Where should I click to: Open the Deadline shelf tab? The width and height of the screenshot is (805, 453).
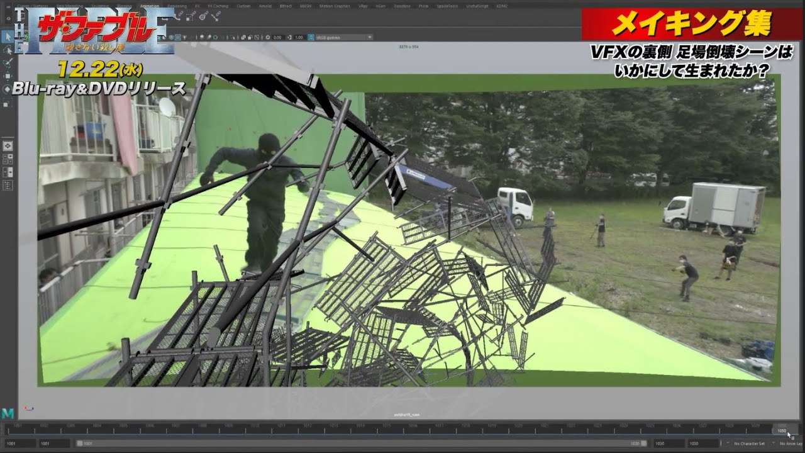401,6
